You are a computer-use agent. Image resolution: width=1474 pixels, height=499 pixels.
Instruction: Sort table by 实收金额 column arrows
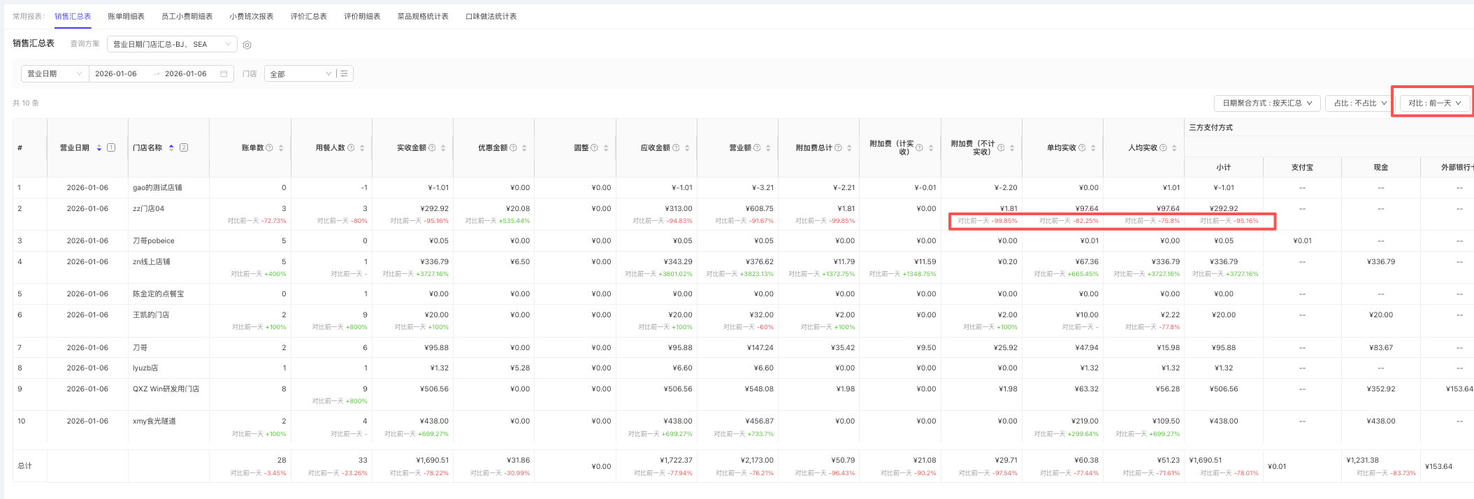click(443, 147)
